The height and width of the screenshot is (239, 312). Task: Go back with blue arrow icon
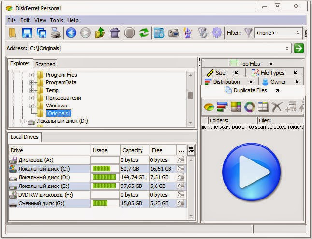(x=71, y=33)
